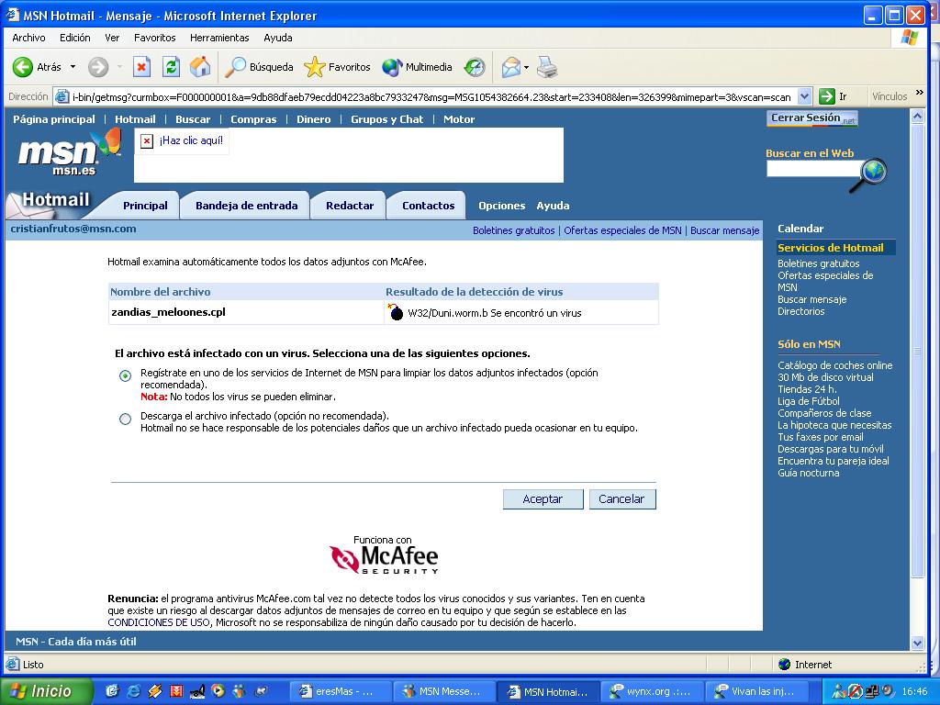Expand the Vínculos links chevron
Image resolution: width=940 pixels, height=705 pixels.
pos(920,94)
